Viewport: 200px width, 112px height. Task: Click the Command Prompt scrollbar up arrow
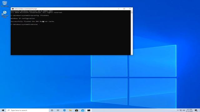(x=132, y=11)
